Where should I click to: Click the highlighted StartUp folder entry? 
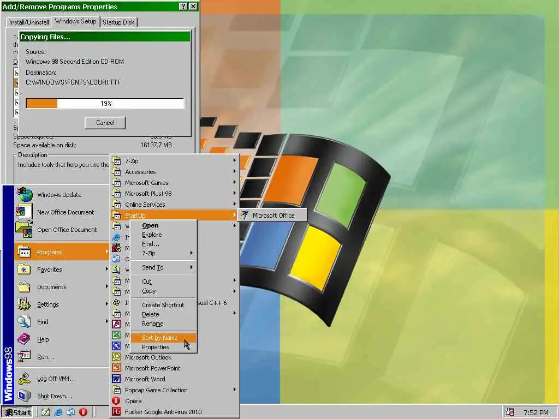tap(175, 215)
